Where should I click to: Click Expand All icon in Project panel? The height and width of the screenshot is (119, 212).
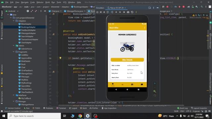point(32,11)
